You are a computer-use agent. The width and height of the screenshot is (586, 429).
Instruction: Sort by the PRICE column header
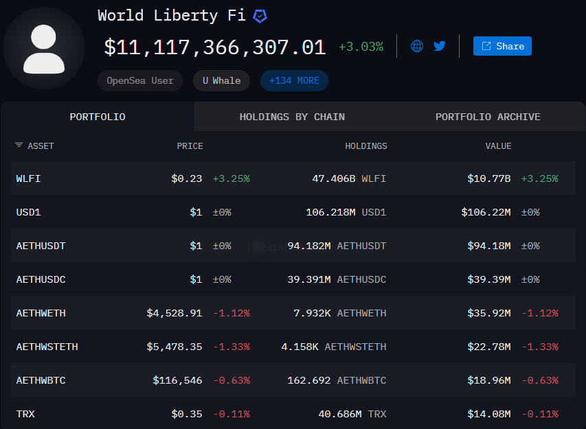coord(190,146)
